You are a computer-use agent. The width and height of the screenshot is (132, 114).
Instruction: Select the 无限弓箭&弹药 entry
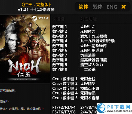click(x=93, y=46)
